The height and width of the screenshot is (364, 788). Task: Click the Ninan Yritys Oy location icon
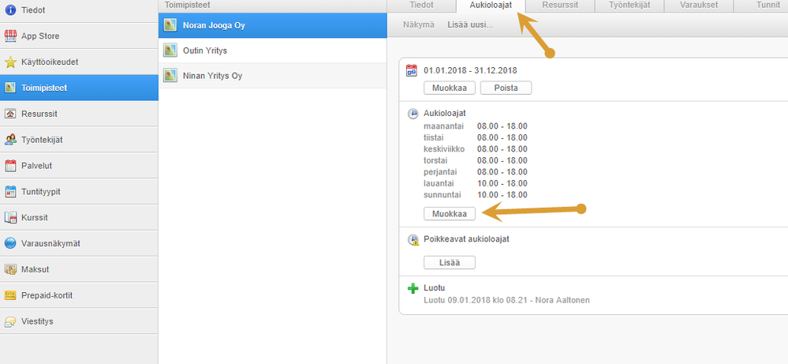170,76
